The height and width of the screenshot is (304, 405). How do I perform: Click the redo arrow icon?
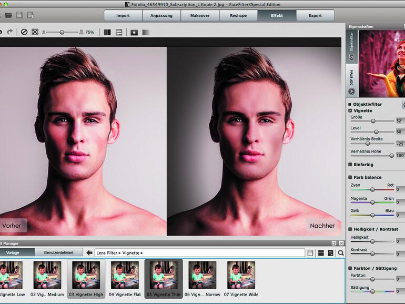(9, 32)
